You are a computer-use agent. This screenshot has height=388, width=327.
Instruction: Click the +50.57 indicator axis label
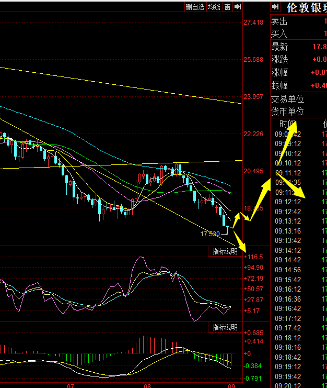coord(253,289)
